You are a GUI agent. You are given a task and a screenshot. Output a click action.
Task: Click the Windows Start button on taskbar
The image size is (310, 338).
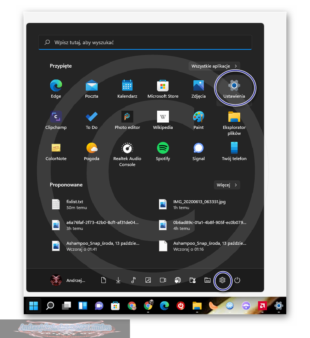(x=34, y=305)
